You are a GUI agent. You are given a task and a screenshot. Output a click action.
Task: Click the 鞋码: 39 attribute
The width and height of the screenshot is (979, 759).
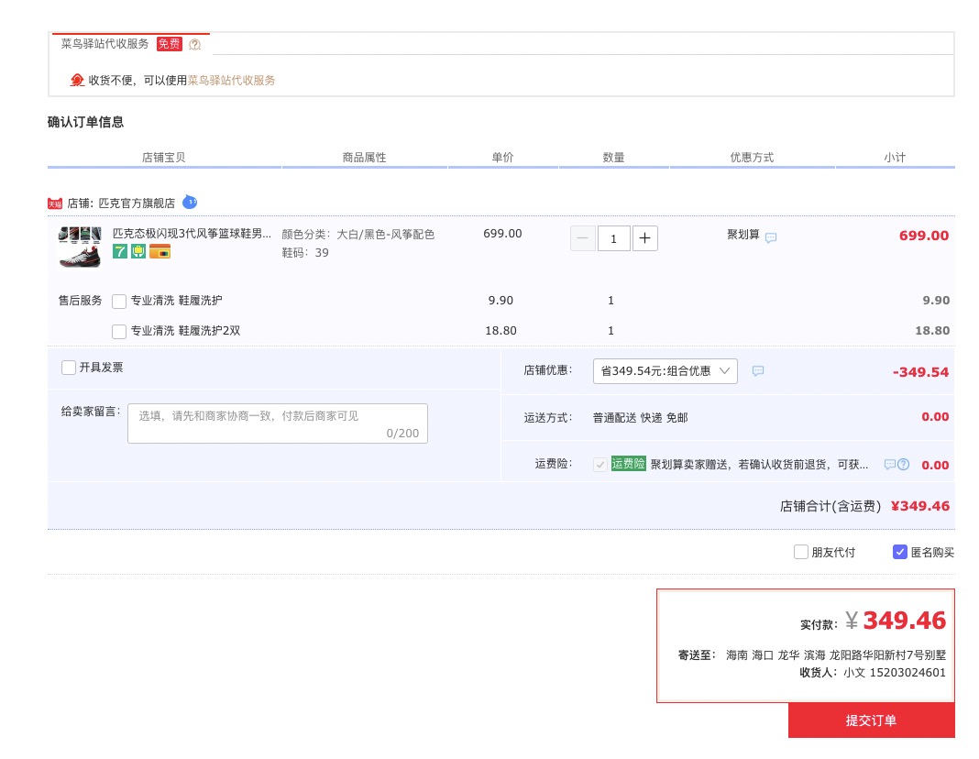point(305,253)
